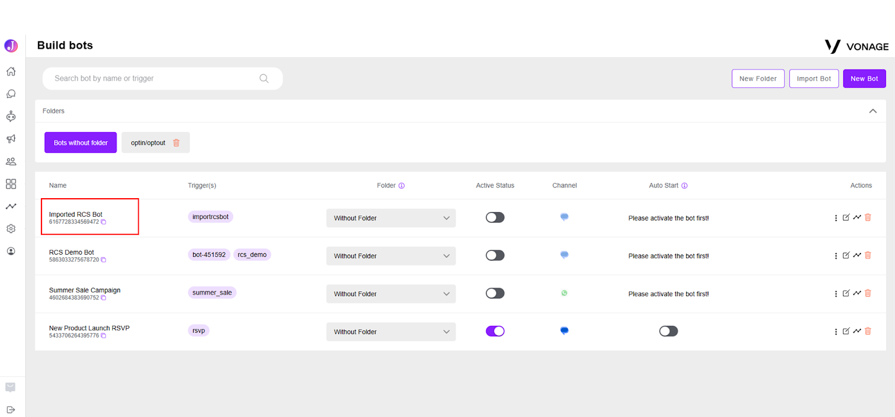Open the megaphone campaigns icon in sidebar
The image size is (895, 417).
tap(11, 139)
